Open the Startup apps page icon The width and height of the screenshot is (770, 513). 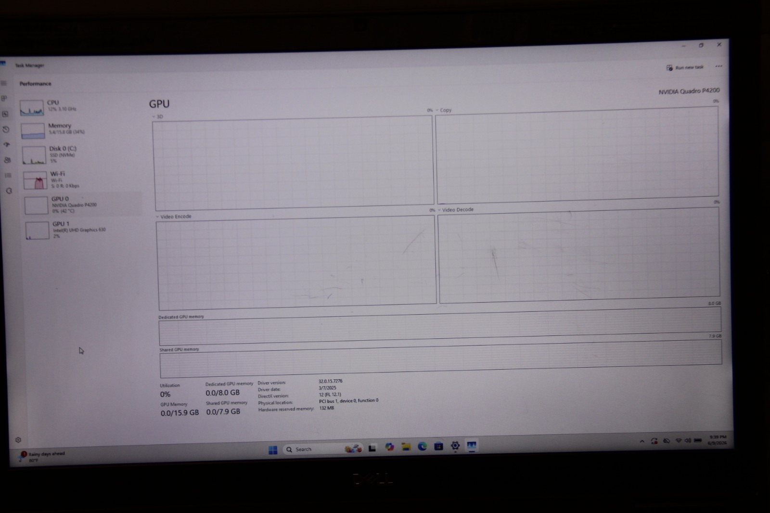point(7,144)
